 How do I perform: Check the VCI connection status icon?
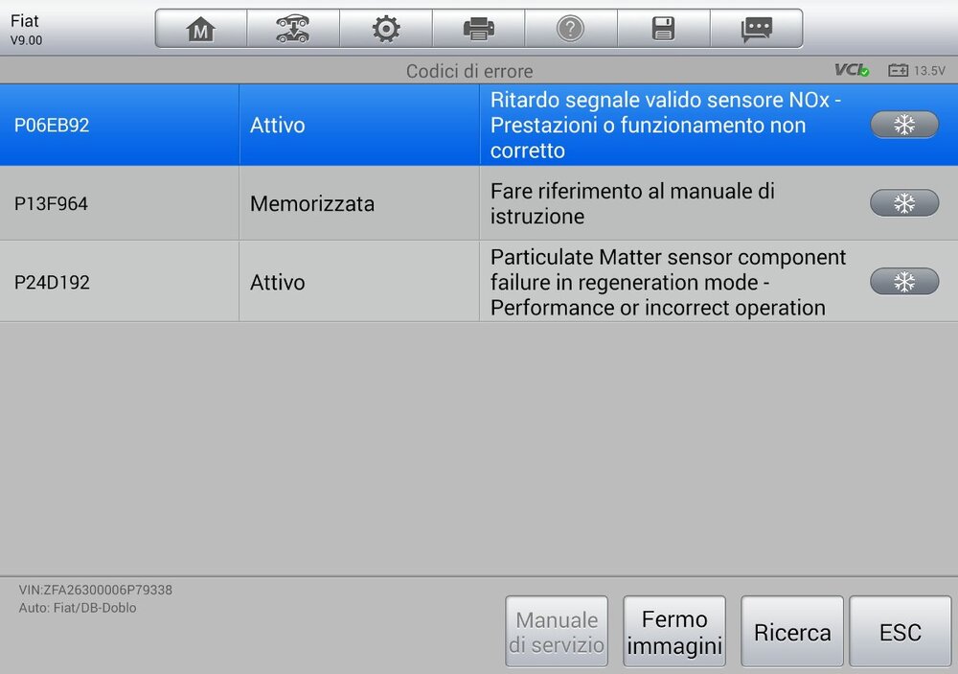pos(851,70)
